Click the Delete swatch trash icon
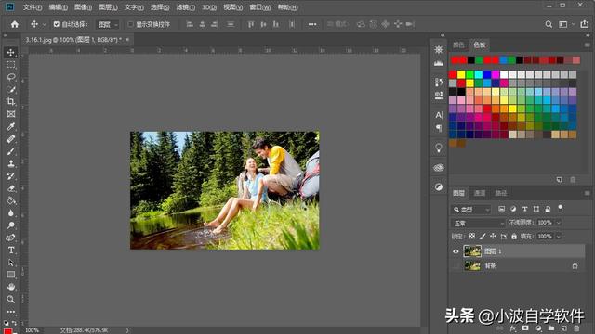This screenshot has width=595, height=334. tap(573, 179)
